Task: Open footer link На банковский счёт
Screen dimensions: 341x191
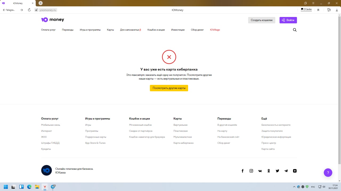Action: pyautogui.click(x=228, y=137)
